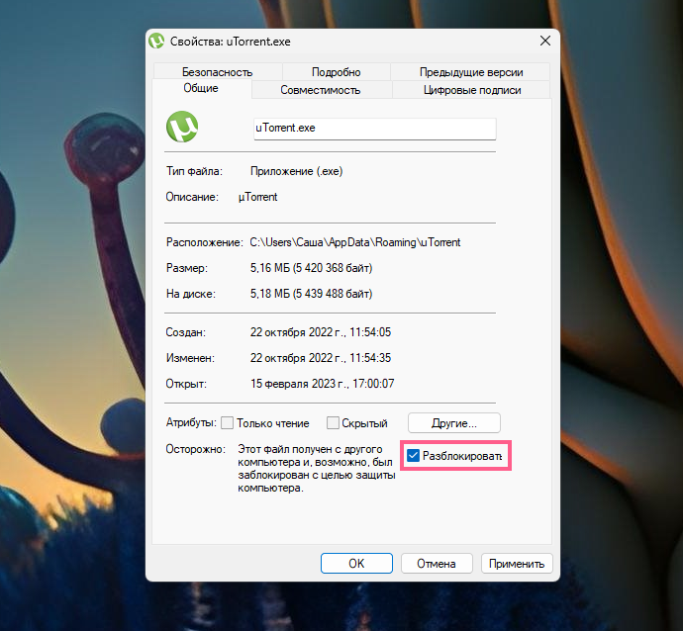
Task: Enable the Скрытый attribute checkbox
Action: (333, 422)
